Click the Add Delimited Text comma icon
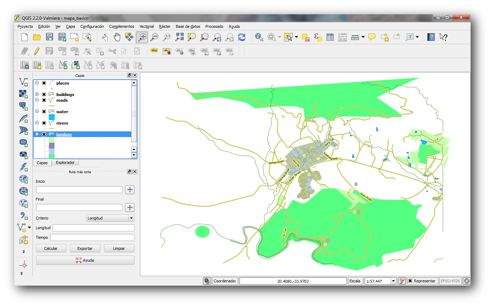This screenshot has width=492, height=307. 24,215
